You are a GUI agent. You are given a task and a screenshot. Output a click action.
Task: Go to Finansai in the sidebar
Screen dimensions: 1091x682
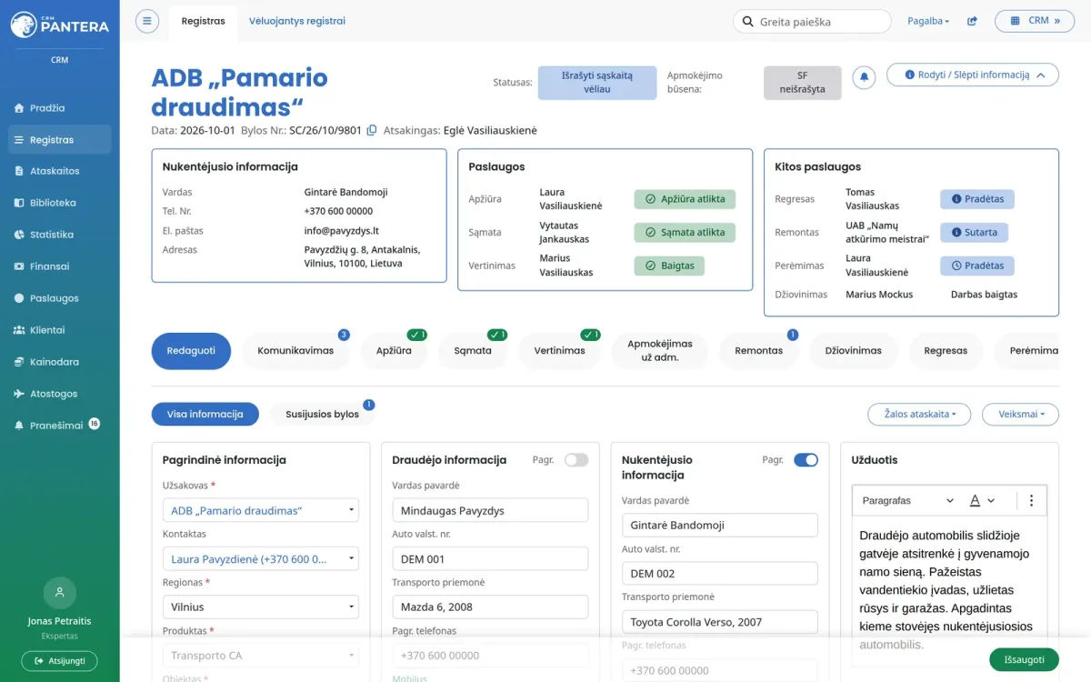[60, 266]
